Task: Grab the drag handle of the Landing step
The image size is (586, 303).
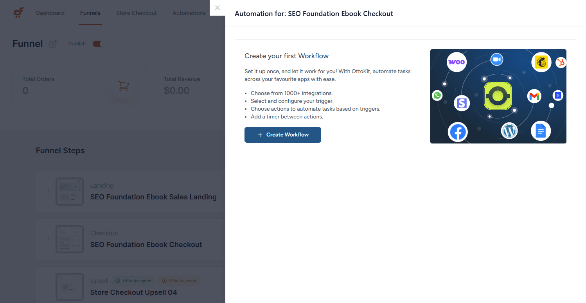Action: (47, 192)
